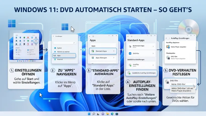Launch Microsoft Edge from bottom taskbar
The width and height of the screenshot is (206, 116).
pyautogui.click(x=112, y=114)
